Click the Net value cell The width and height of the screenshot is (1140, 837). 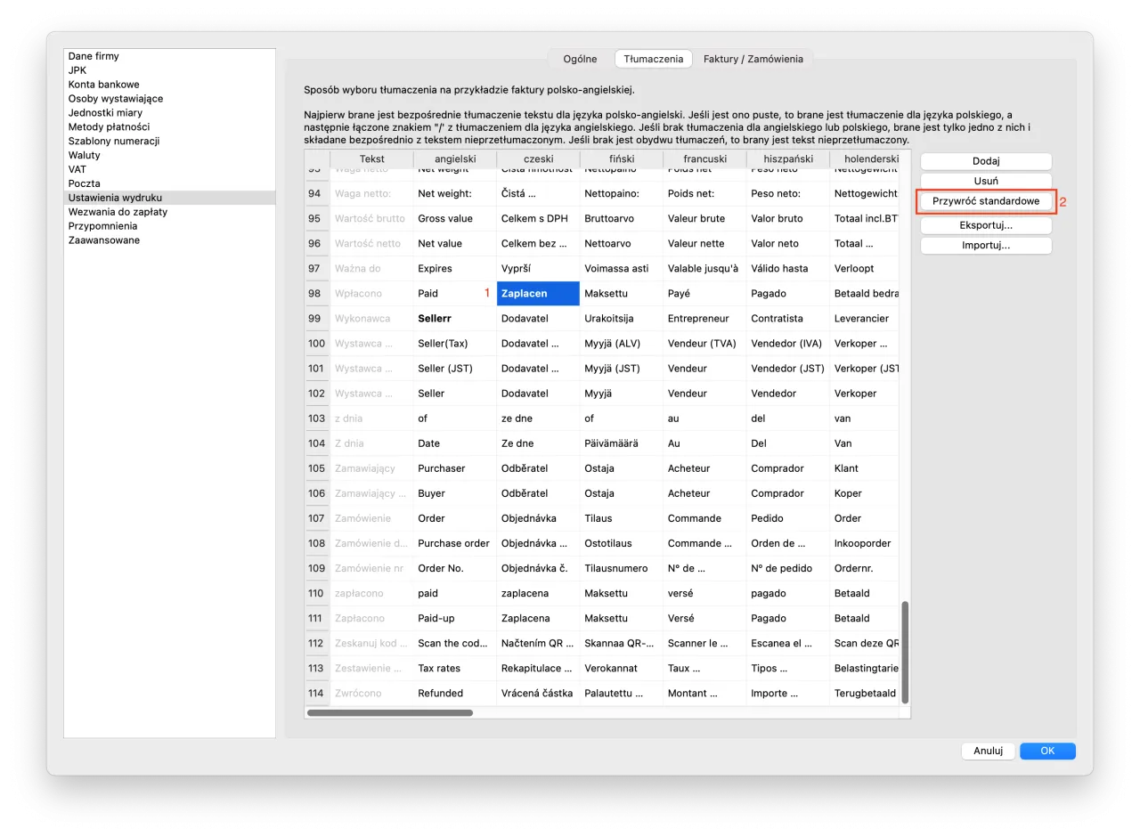coord(455,243)
